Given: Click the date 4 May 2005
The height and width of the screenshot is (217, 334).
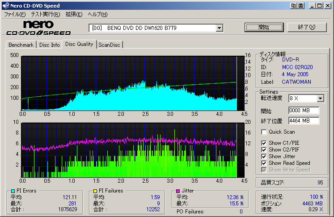Looking at the screenshot, I should (295, 74).
